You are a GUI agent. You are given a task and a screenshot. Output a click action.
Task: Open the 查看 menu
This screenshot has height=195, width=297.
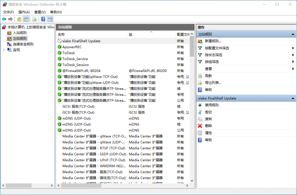tap(39, 12)
